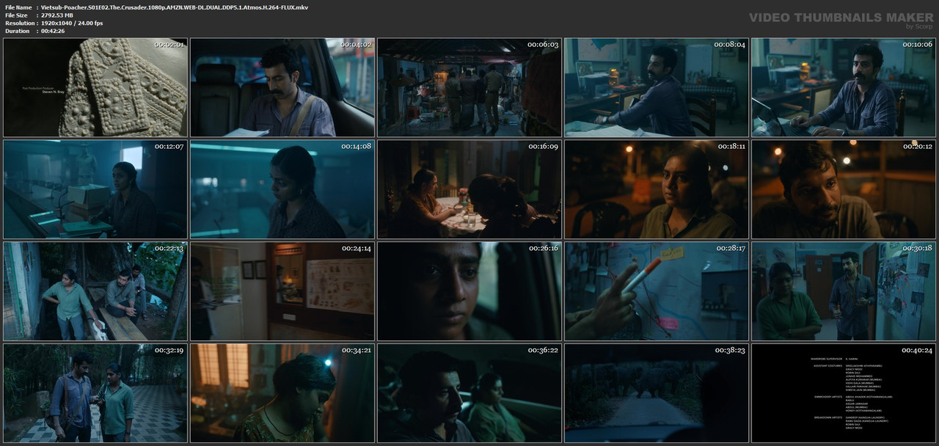Open the thumbnail stamped 00:04:02

[282, 87]
